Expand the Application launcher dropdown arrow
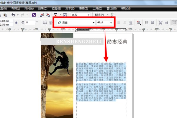 pyautogui.click(x=60, y=15)
